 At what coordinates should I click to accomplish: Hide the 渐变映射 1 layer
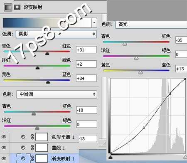[x=4, y=158]
